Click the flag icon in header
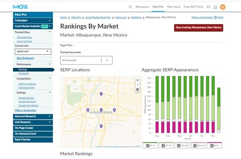Viewport: 241px width, 159px height. click(x=208, y=7)
